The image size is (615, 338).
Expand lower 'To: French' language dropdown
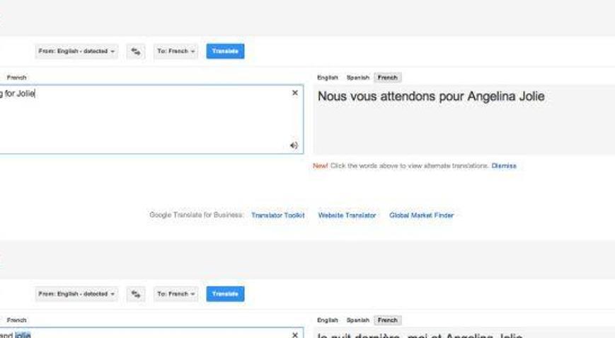(176, 294)
